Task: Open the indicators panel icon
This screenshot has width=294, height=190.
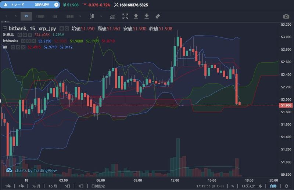Action: tap(113, 16)
